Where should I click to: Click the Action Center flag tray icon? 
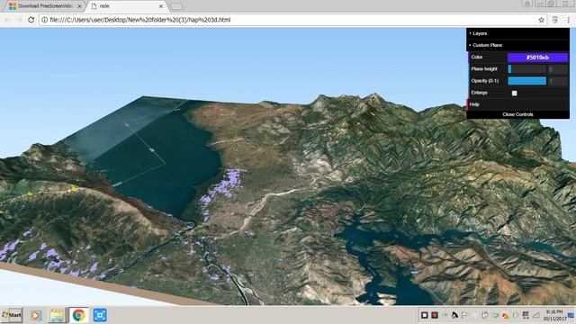point(465,315)
